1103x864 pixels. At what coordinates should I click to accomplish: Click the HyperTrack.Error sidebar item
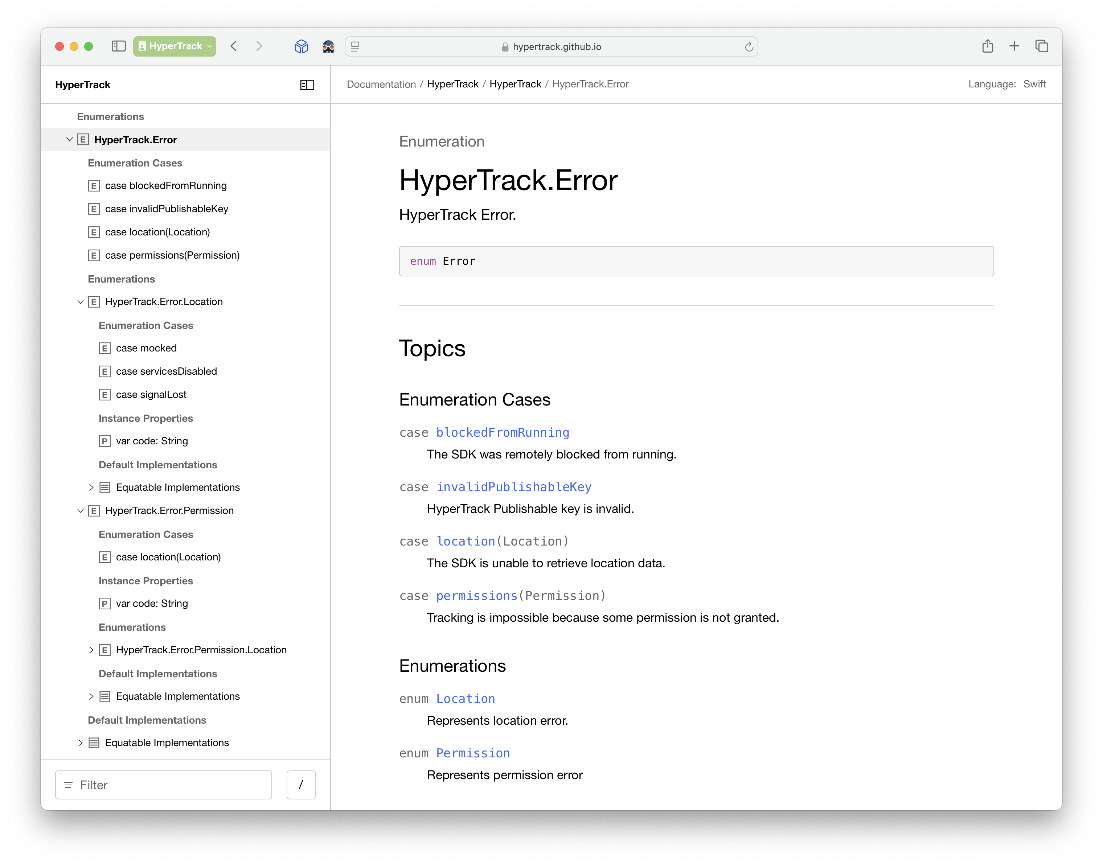tap(135, 140)
